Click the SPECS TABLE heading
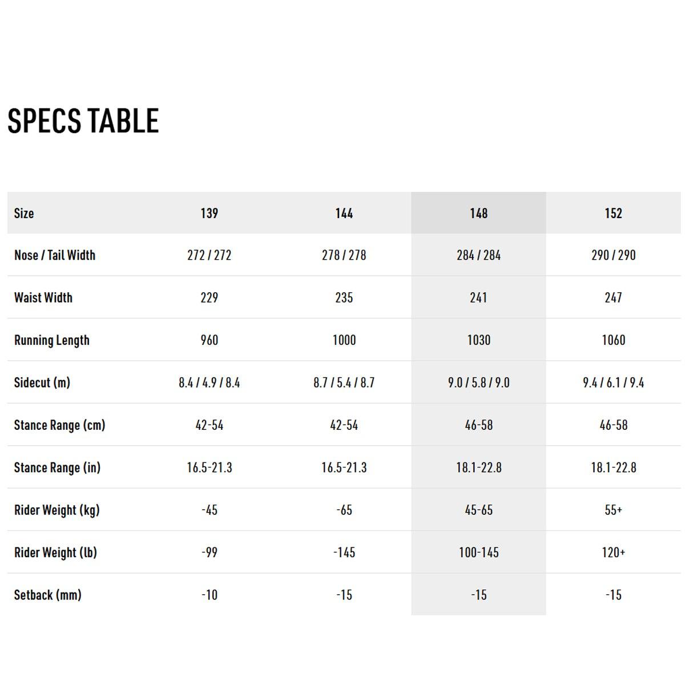This screenshot has width=685, height=685. click(x=83, y=121)
